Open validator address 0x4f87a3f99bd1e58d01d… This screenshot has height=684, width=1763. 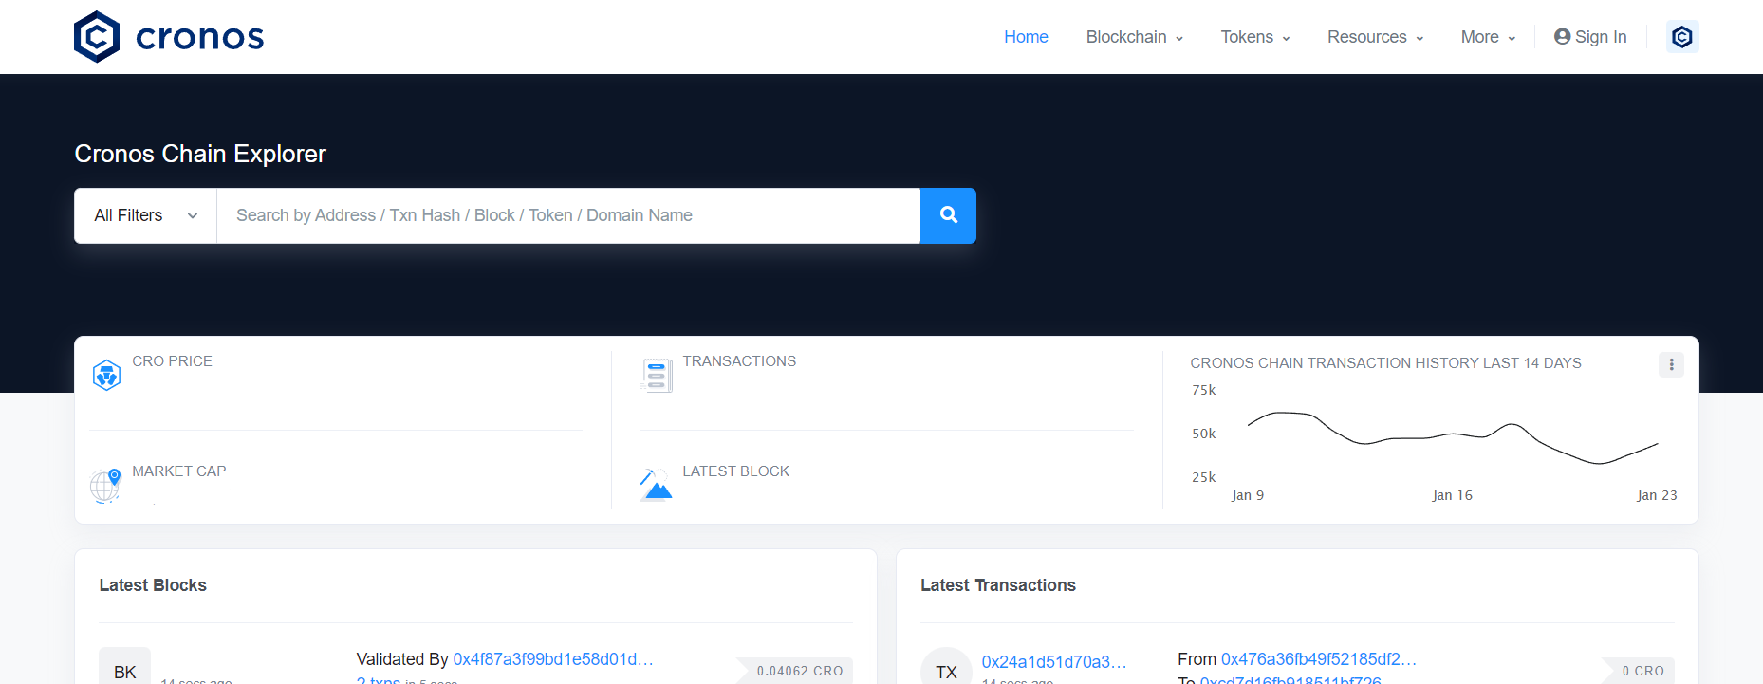(553, 659)
